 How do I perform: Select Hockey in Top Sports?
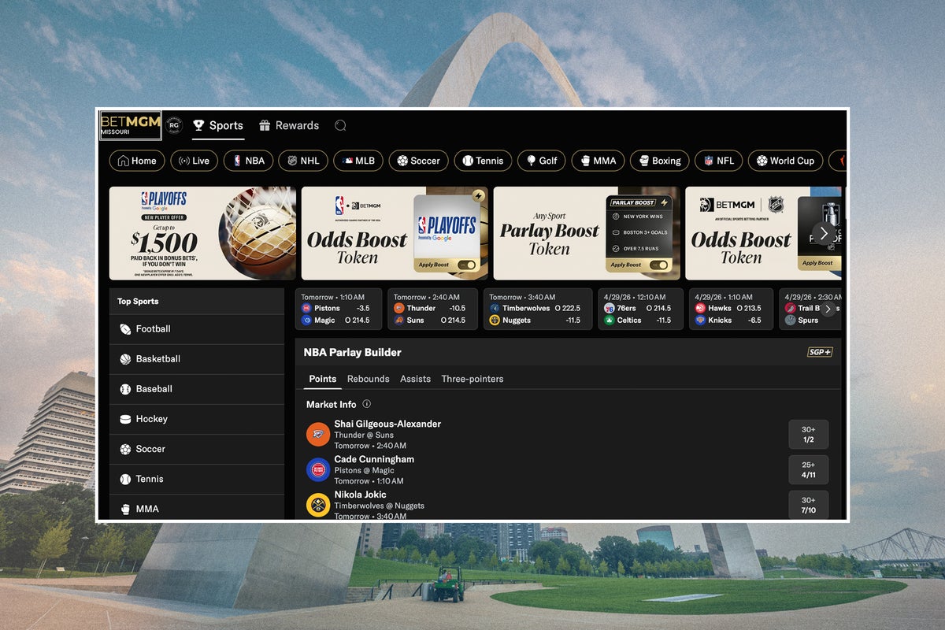click(x=197, y=419)
